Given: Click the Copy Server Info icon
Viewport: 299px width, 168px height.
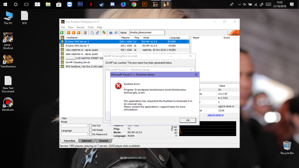Looking at the screenshot, I should [92, 33].
